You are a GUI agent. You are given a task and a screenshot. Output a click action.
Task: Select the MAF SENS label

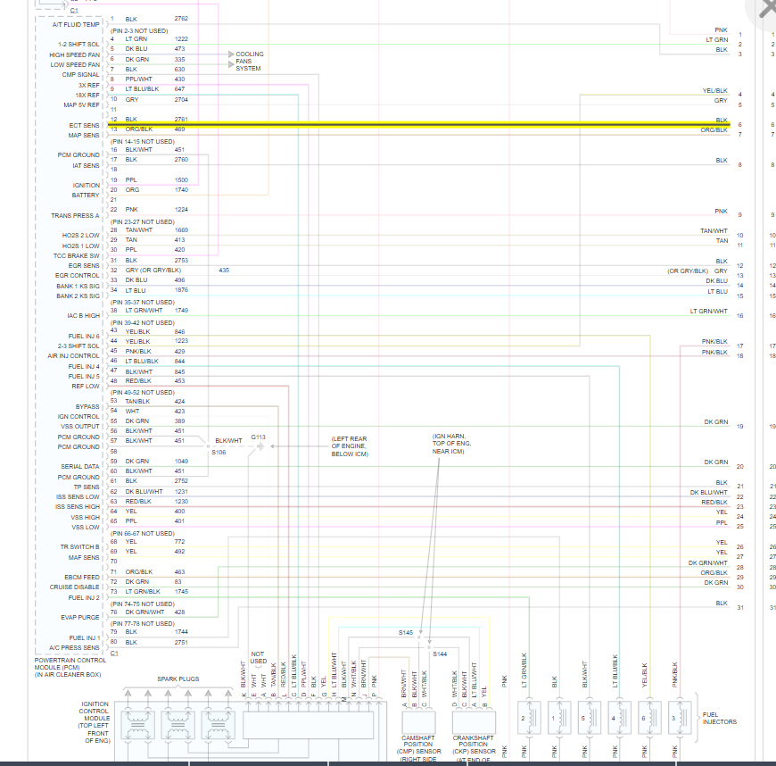(84, 557)
